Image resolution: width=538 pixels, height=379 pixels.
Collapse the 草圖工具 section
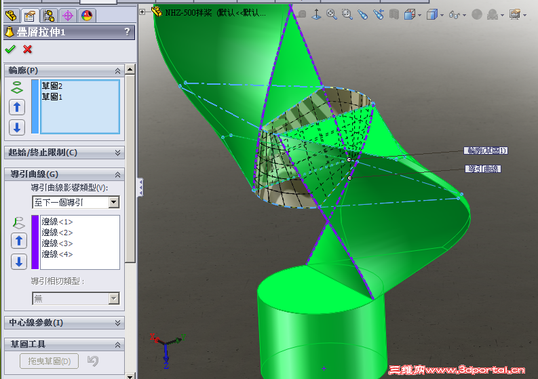(117, 344)
